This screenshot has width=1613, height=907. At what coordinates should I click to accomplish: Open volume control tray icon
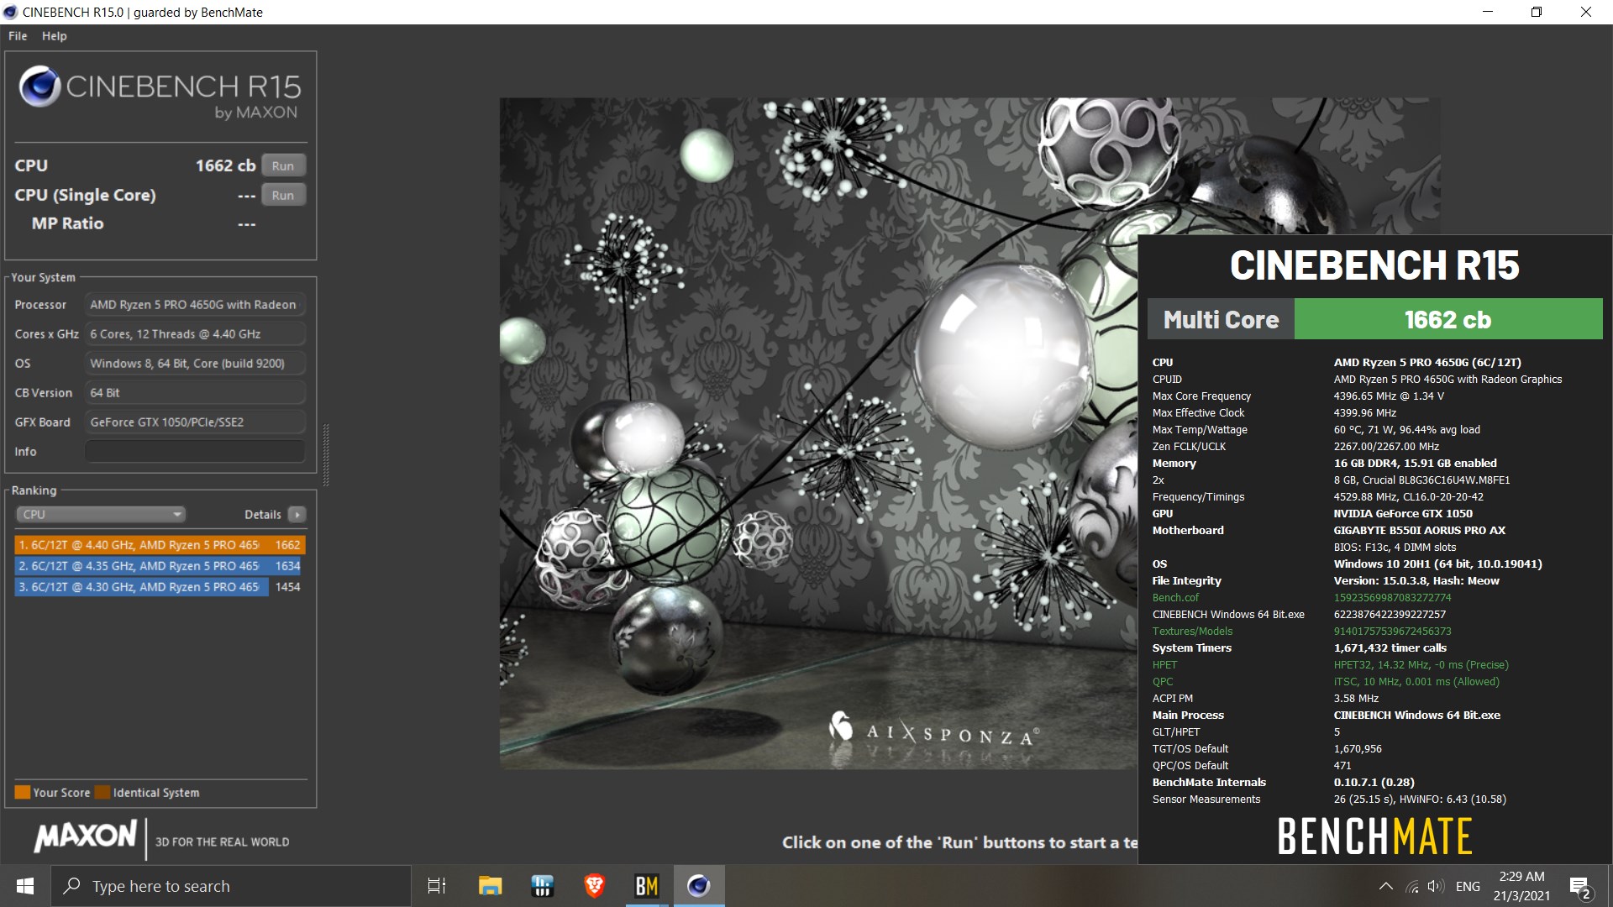click(1435, 886)
